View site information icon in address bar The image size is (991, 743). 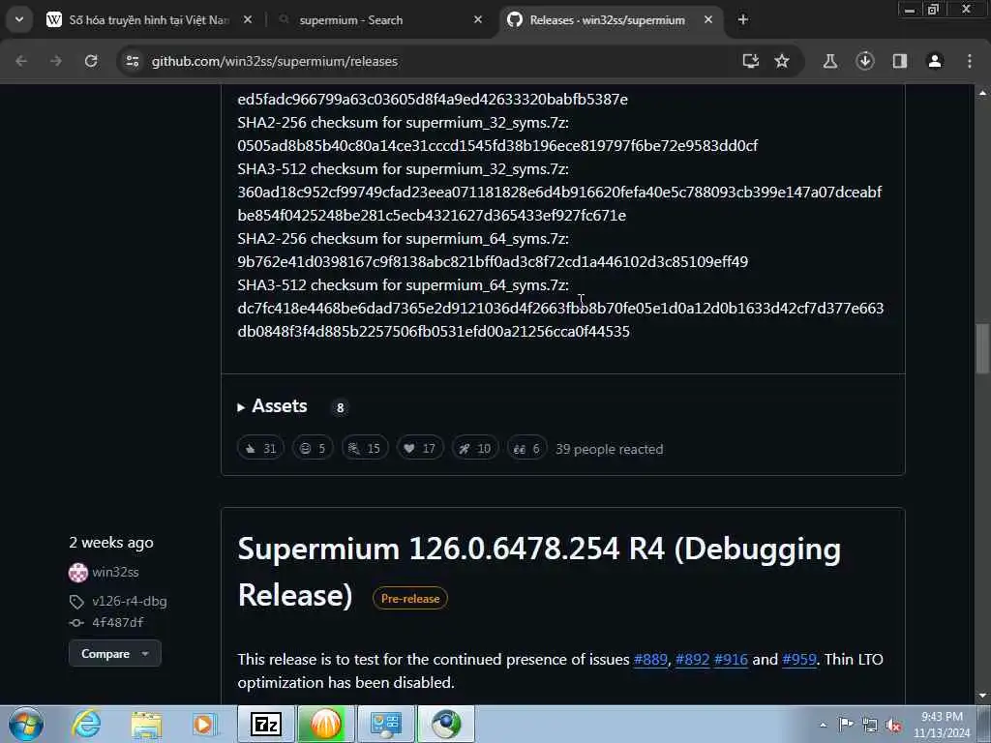pyautogui.click(x=132, y=61)
